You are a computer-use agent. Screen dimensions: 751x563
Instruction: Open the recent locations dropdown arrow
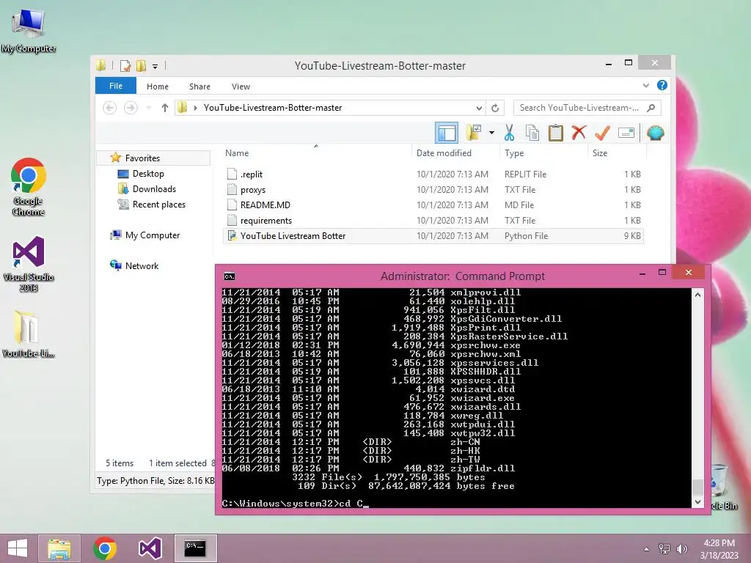pyautogui.click(x=149, y=108)
